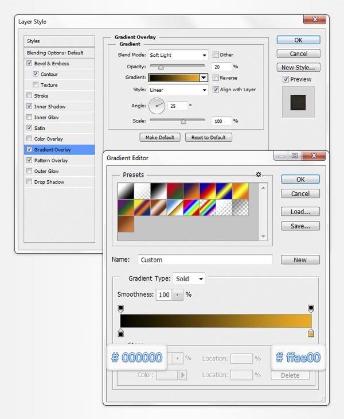Open the Blend Mode Soft Light dropdown
This screenshot has height=419, width=344.
coord(178,55)
